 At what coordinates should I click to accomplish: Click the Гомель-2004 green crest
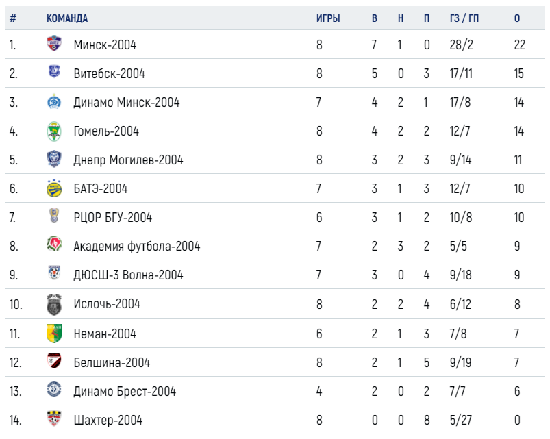click(54, 131)
